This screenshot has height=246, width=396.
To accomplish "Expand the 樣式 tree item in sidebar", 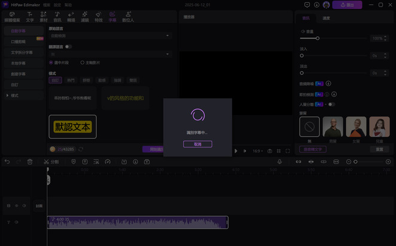I will pos(7,96).
